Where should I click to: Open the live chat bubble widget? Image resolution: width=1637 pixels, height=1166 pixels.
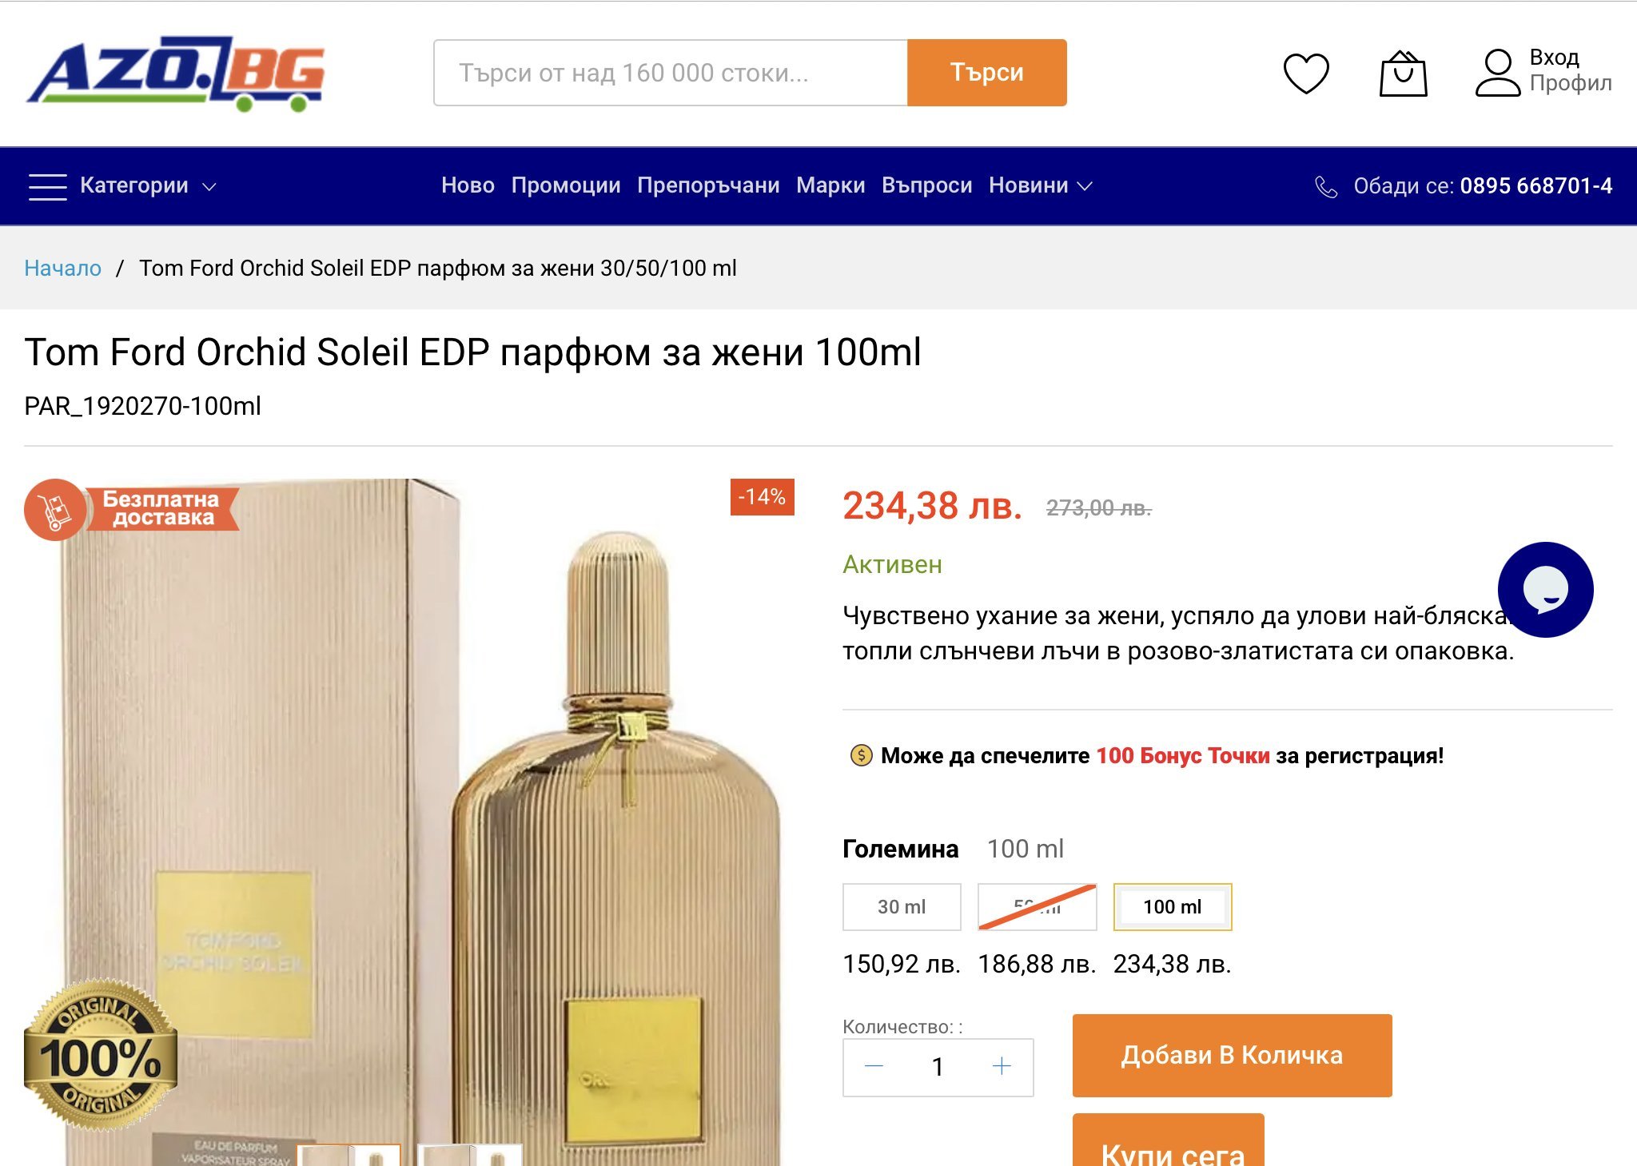point(1545,590)
